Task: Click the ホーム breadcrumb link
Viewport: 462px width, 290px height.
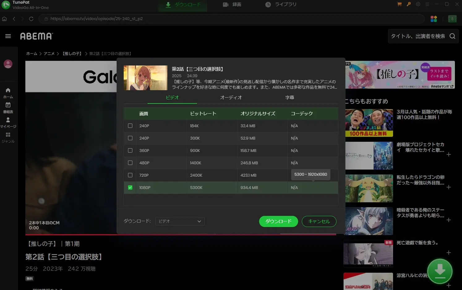Action: (32, 54)
